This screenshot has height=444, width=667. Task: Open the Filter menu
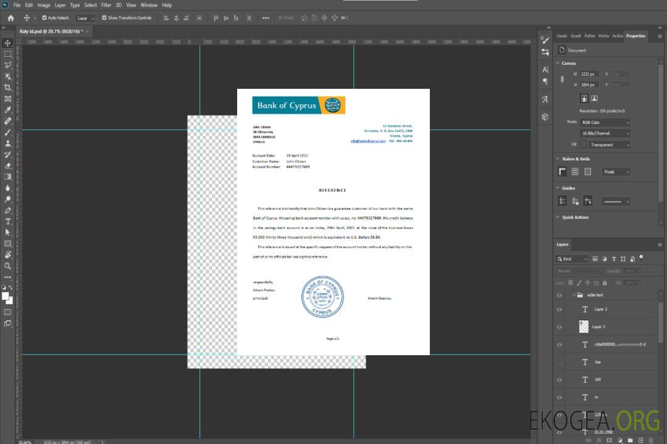[x=106, y=5]
